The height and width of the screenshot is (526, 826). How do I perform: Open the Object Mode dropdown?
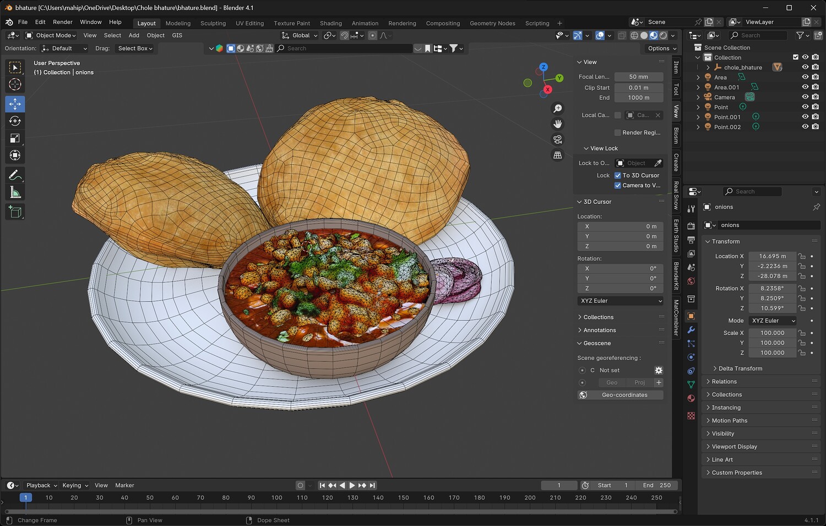[51, 35]
